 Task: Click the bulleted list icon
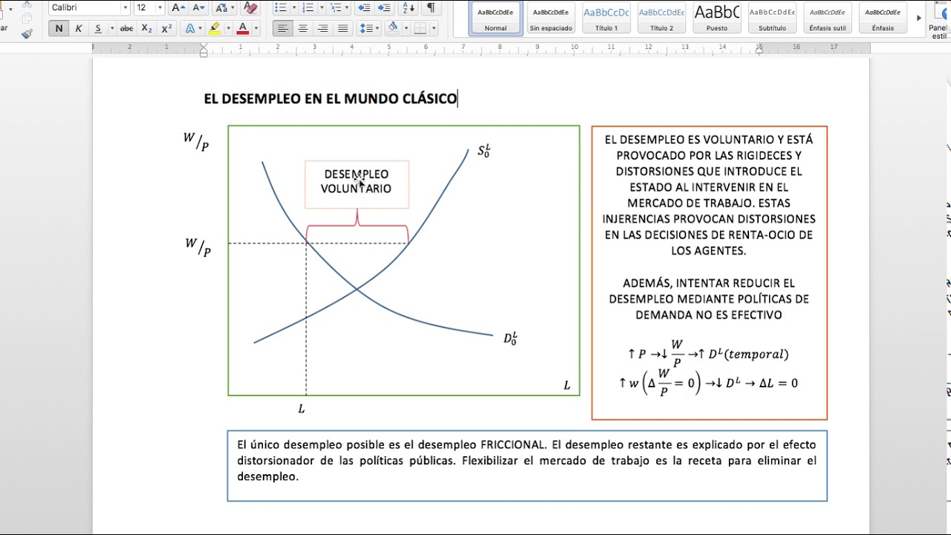click(280, 7)
